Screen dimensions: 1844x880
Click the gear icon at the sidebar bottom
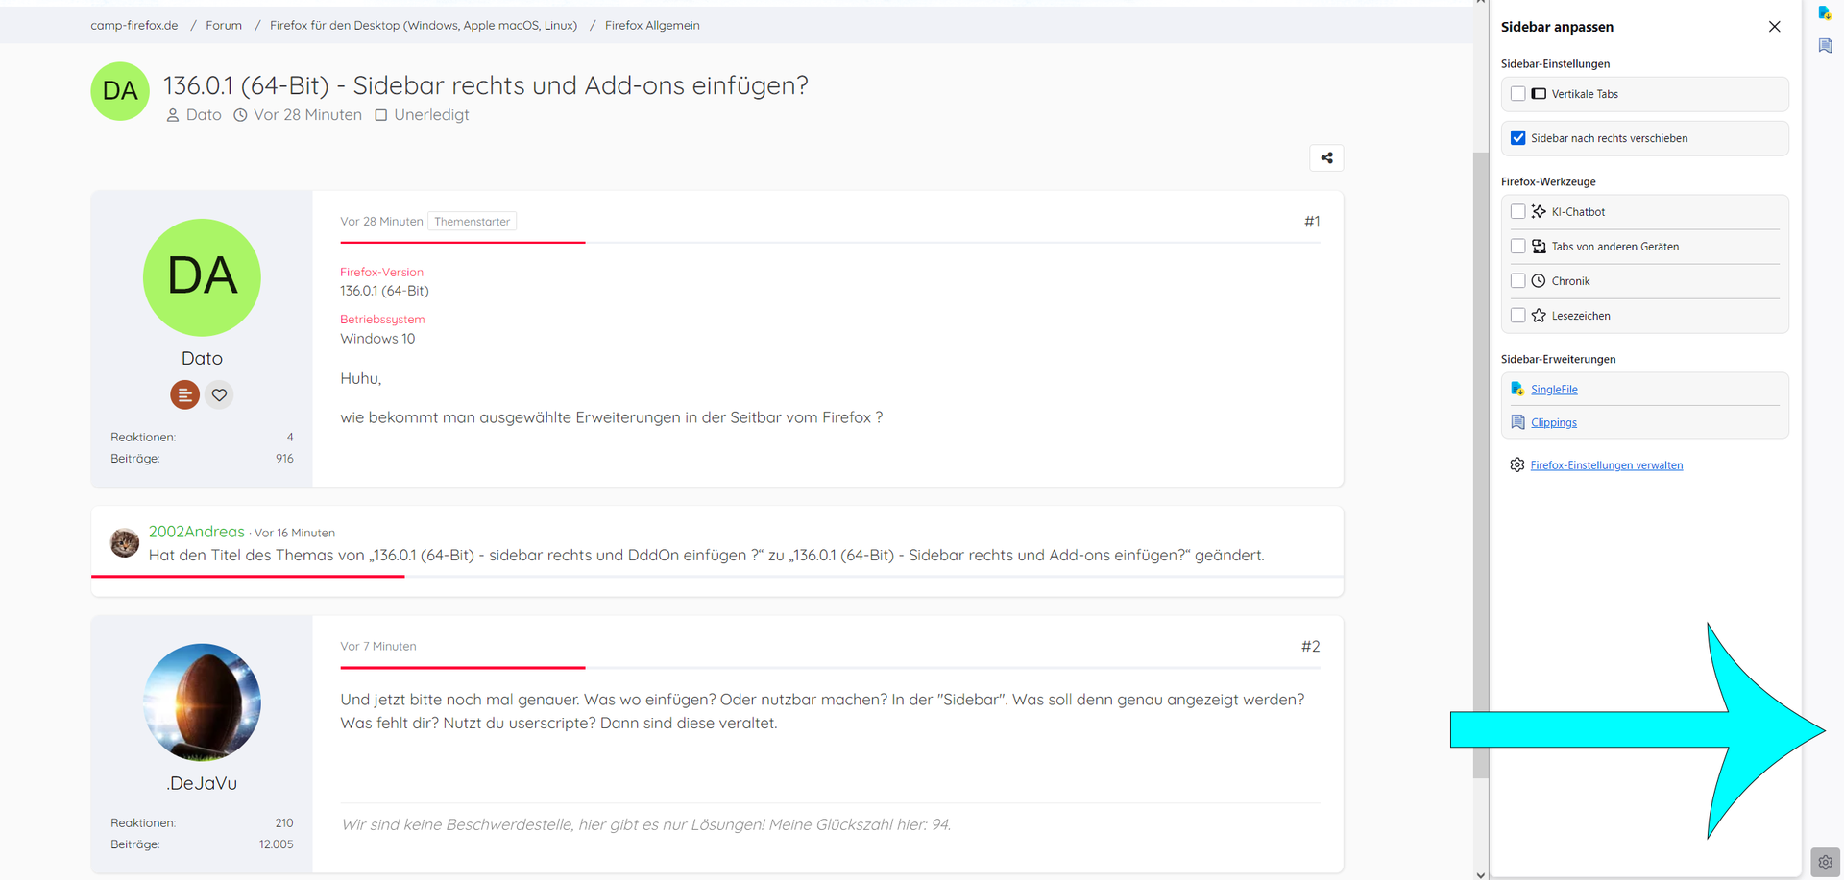pos(1825,862)
